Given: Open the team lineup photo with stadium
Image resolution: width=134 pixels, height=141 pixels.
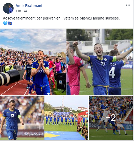Looking at the screenshot, I should pyautogui.click(x=66, y=118).
